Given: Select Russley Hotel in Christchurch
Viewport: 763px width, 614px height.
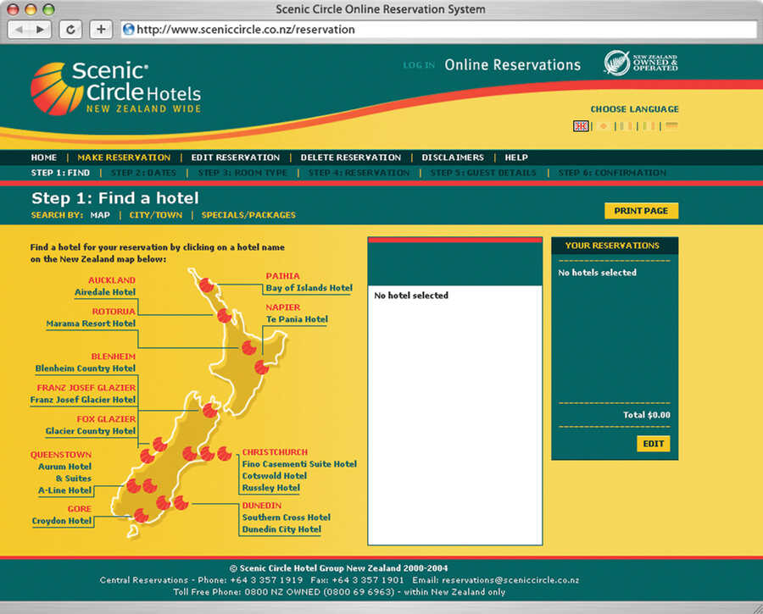Looking at the screenshot, I should pos(271,488).
